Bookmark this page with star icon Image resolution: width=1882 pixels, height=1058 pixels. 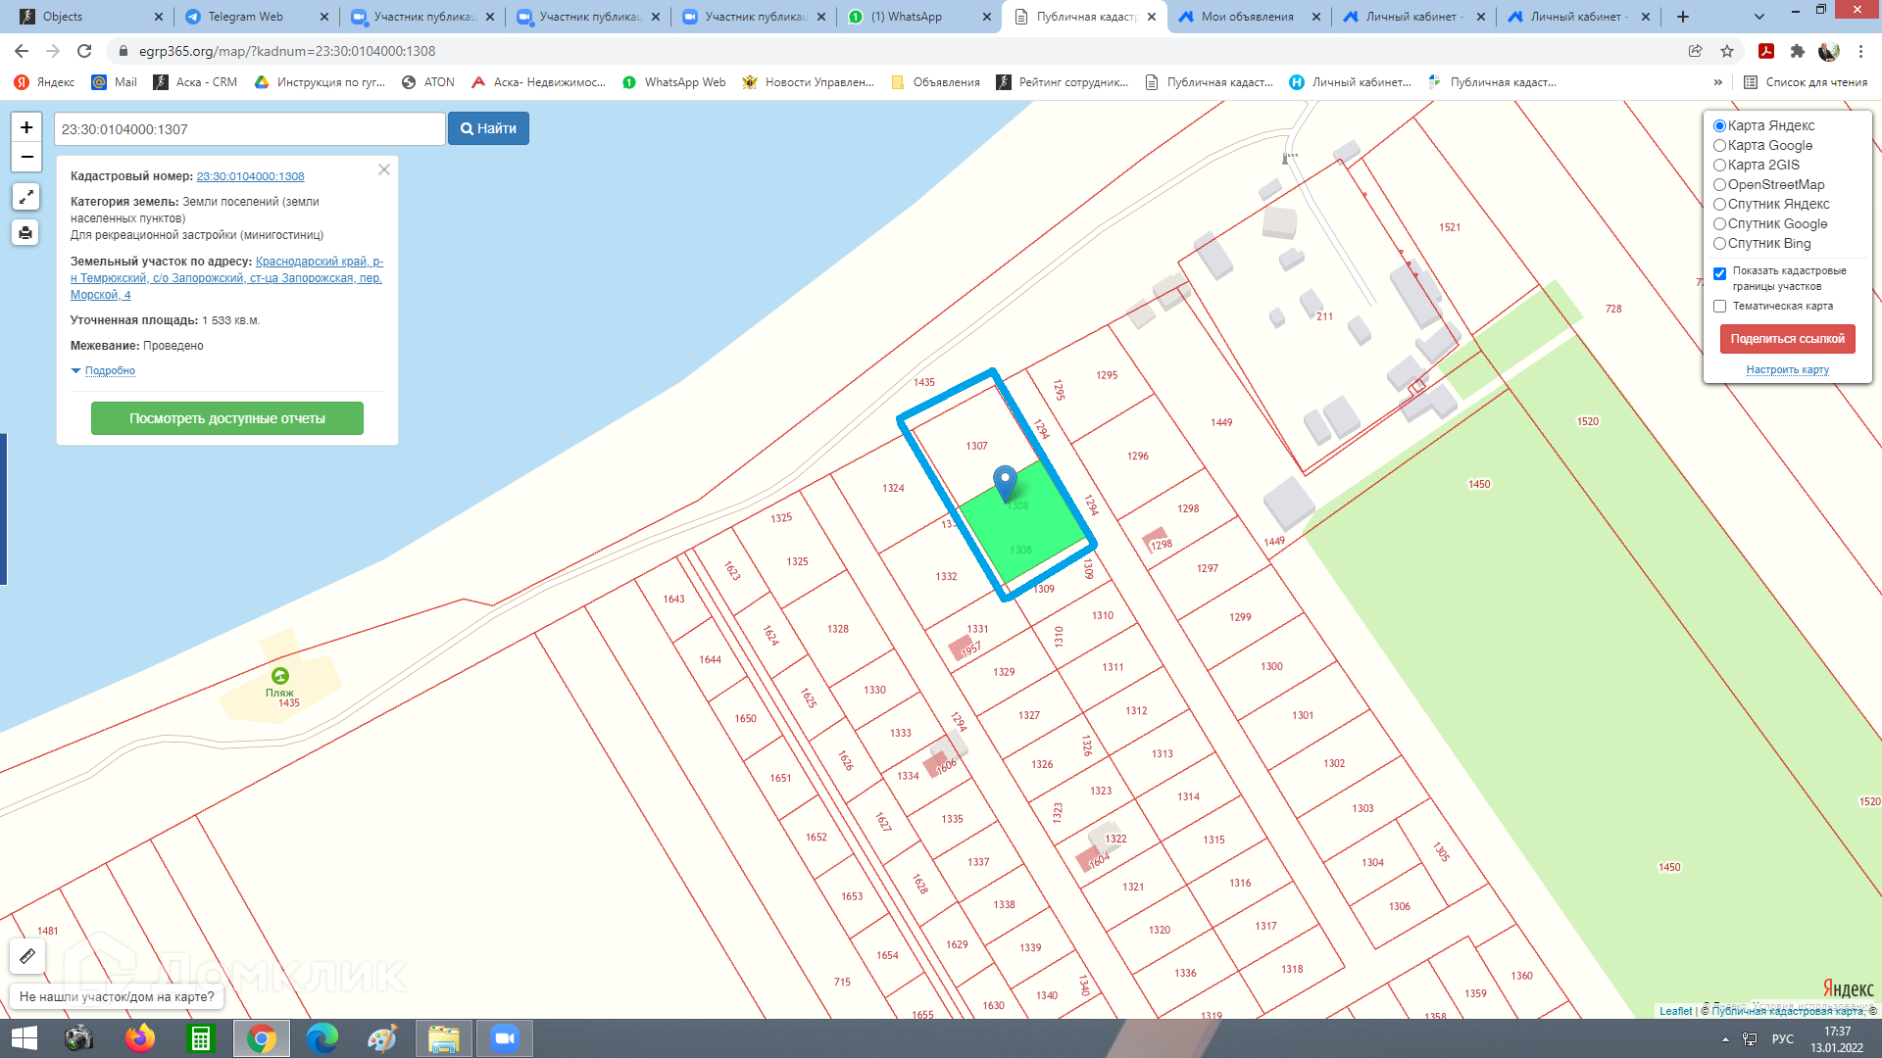pyautogui.click(x=1727, y=51)
